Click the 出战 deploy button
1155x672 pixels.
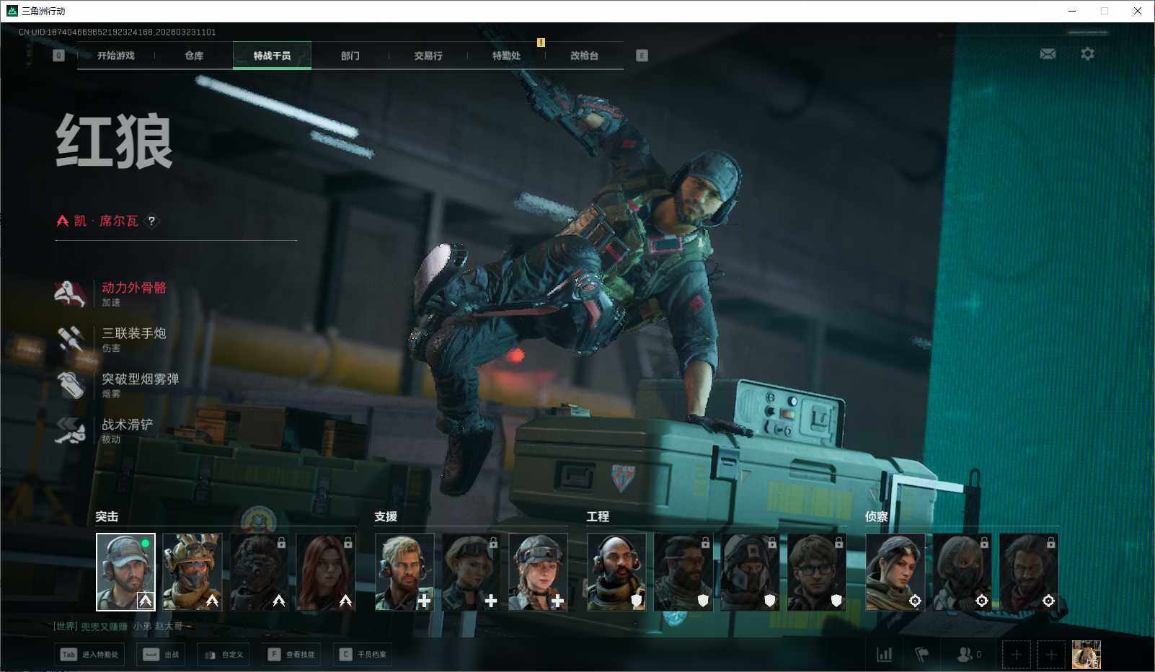[x=161, y=655]
